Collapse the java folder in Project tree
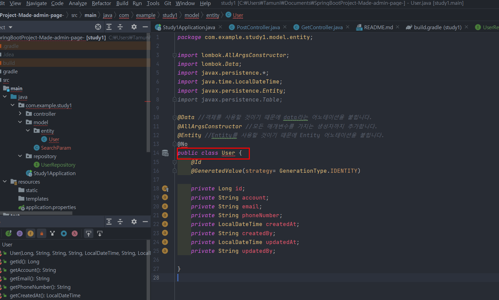Screen dimensions: 499x300 tap(5, 97)
